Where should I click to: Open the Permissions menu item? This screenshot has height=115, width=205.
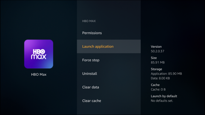pos(92,33)
